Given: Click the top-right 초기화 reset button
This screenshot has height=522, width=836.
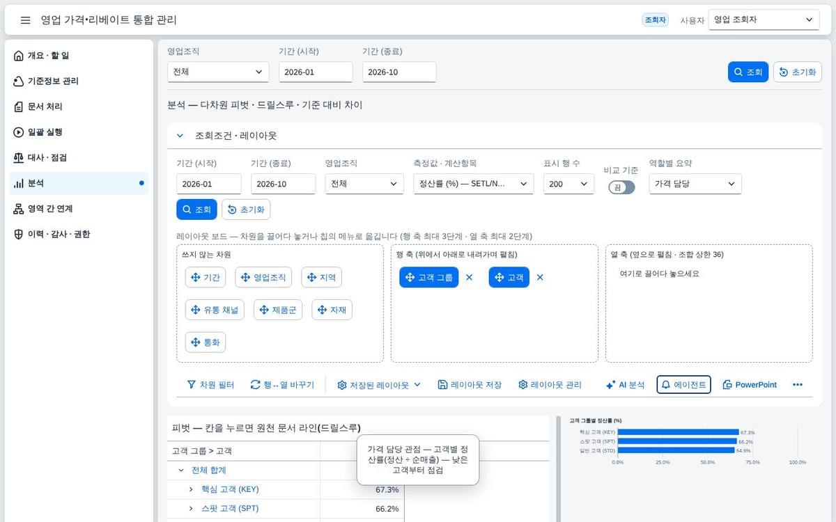Looking at the screenshot, I should [x=798, y=72].
